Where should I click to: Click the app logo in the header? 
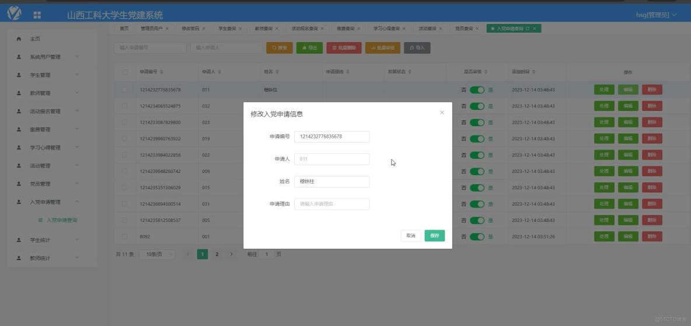15,13
